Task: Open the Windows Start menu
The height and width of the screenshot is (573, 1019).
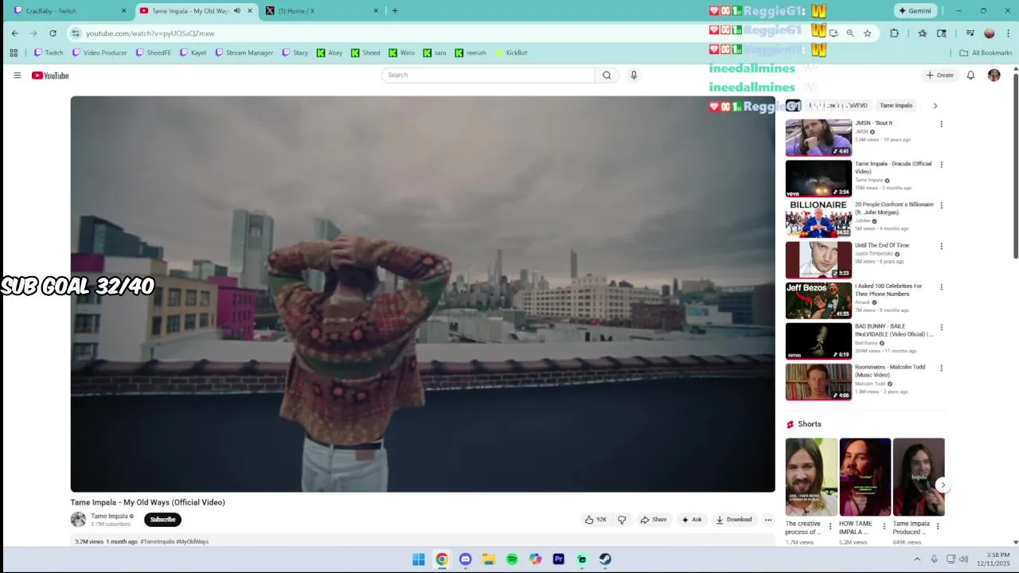Action: point(418,559)
